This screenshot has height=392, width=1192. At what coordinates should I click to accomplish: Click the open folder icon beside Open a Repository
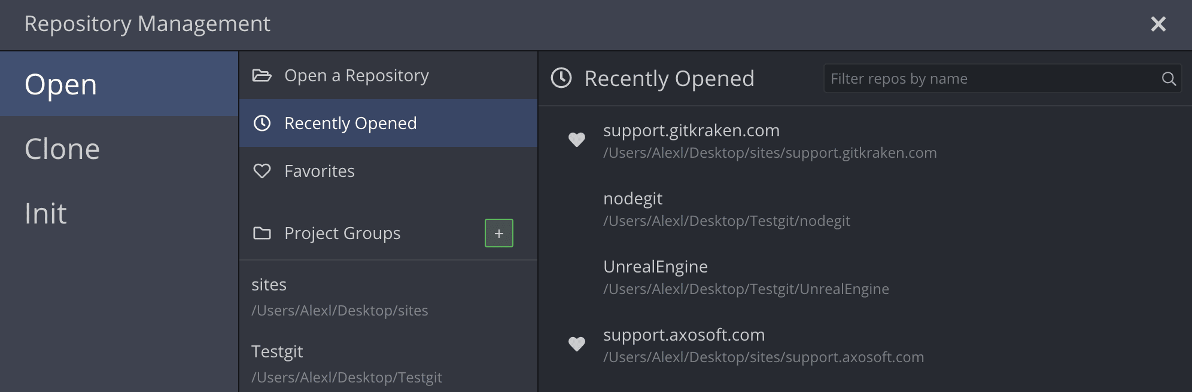261,75
